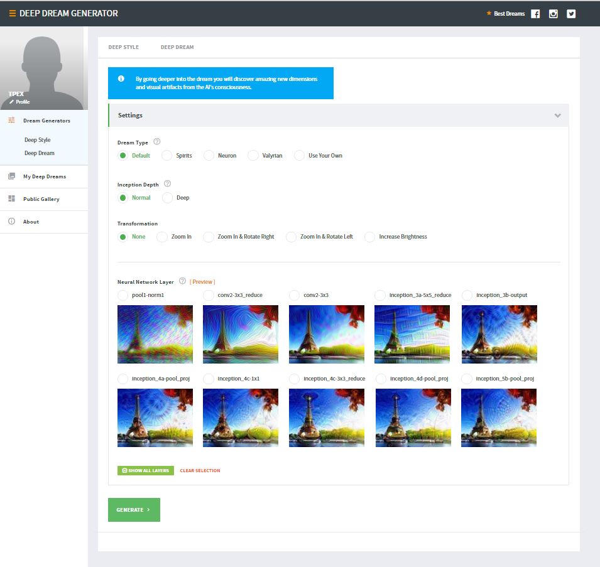
Task: Click the Dream Type help question icon
Action: (157, 142)
